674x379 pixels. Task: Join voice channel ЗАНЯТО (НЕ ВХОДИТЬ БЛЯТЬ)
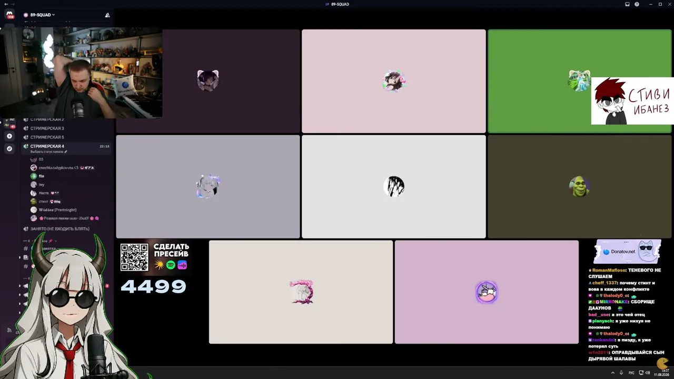pyautogui.click(x=60, y=229)
